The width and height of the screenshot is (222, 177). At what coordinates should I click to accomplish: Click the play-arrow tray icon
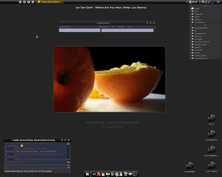(196, 2)
